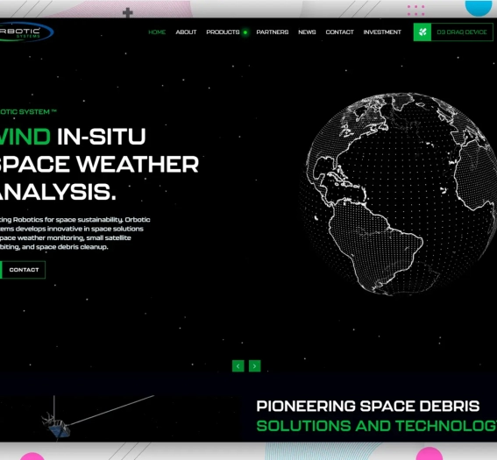Image resolution: width=497 pixels, height=460 pixels.
Task: Click the hero Contact button
Action: pyautogui.click(x=23, y=270)
